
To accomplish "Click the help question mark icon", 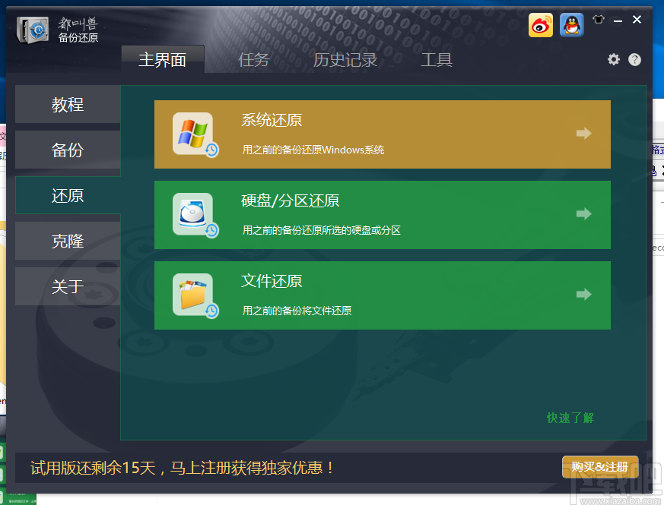I will coord(634,59).
